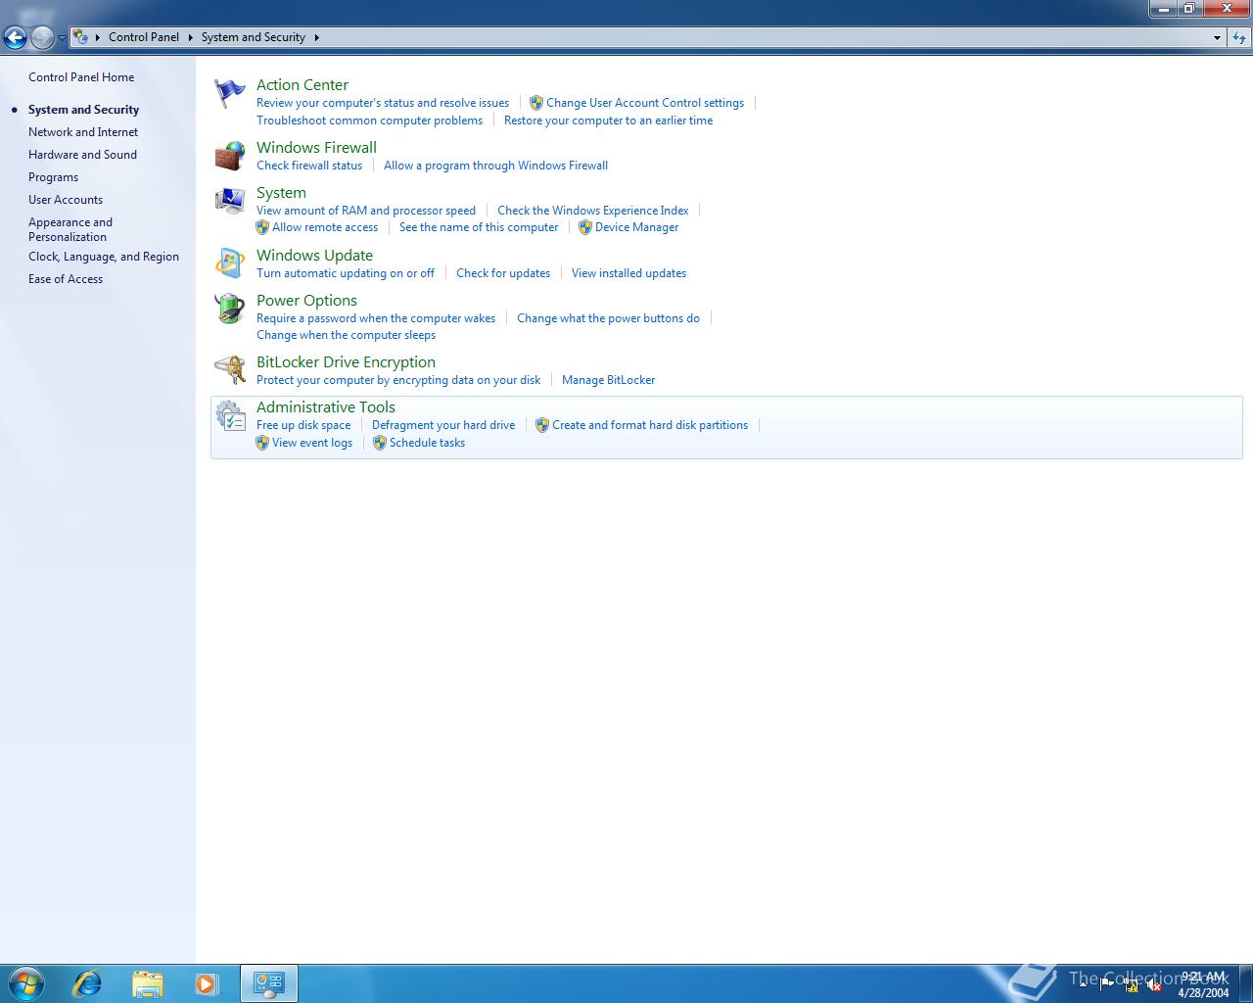Image resolution: width=1253 pixels, height=1003 pixels.
Task: Click Turn automatic updating on or off
Action: [346, 273]
